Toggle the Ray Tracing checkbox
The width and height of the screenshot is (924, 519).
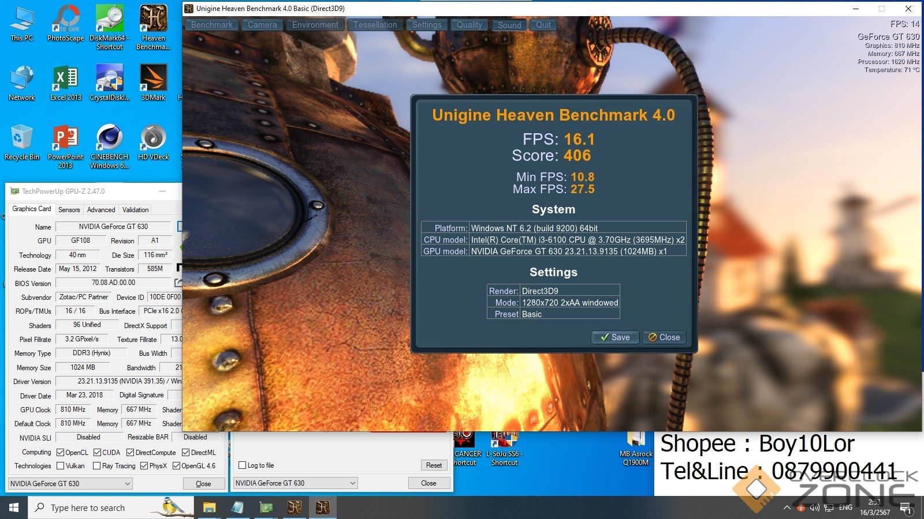point(97,466)
